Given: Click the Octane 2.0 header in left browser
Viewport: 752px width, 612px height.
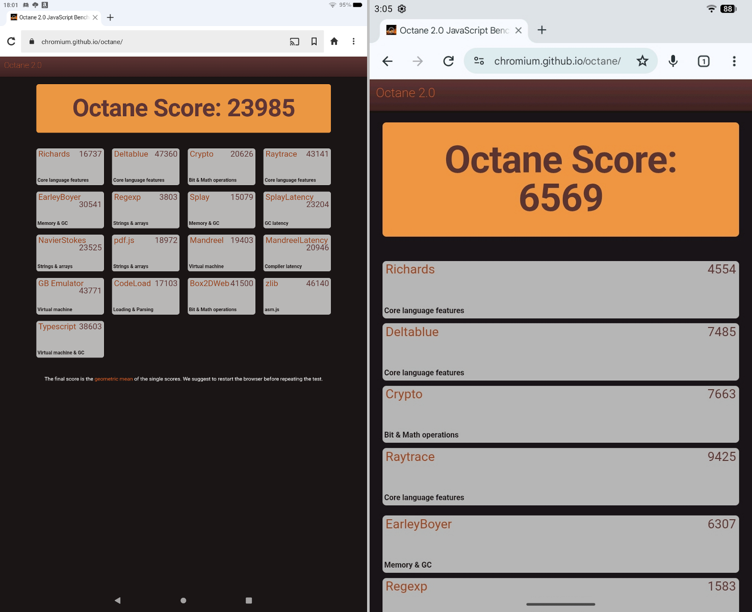Looking at the screenshot, I should coord(23,65).
